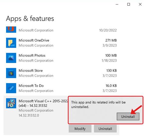
Task: Select the Microsoft To Do entry name
Action: click(31, 86)
